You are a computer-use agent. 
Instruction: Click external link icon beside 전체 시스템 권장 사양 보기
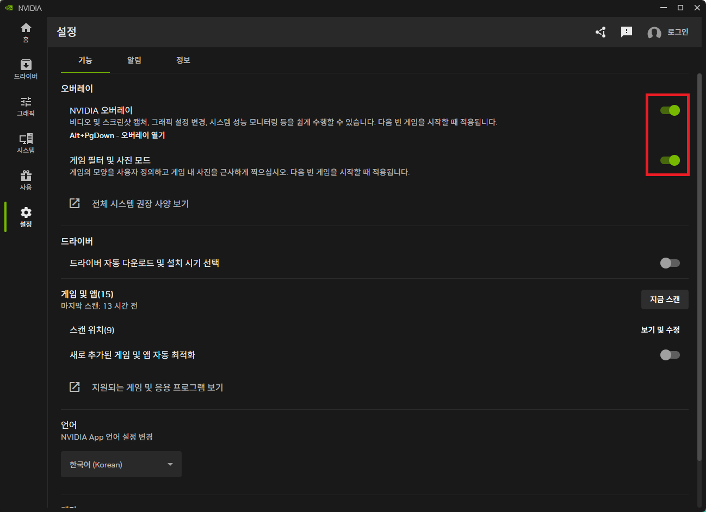click(x=75, y=203)
